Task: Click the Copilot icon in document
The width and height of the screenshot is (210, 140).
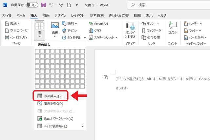Action: click(x=106, y=77)
